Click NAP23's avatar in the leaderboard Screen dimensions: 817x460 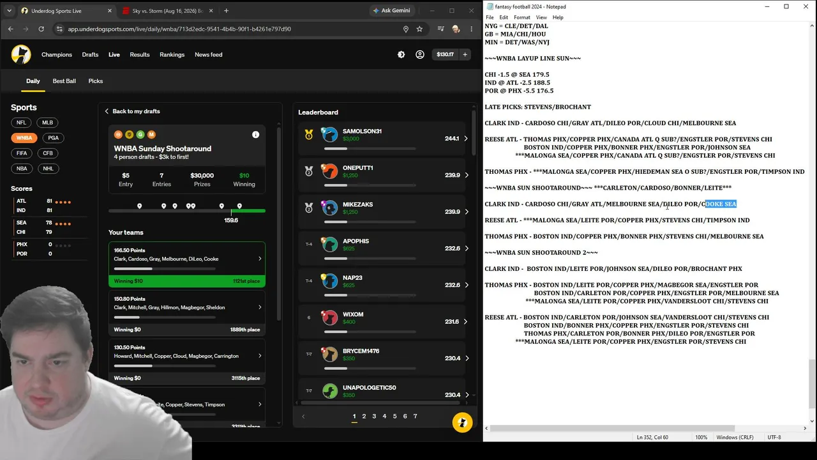(329, 281)
